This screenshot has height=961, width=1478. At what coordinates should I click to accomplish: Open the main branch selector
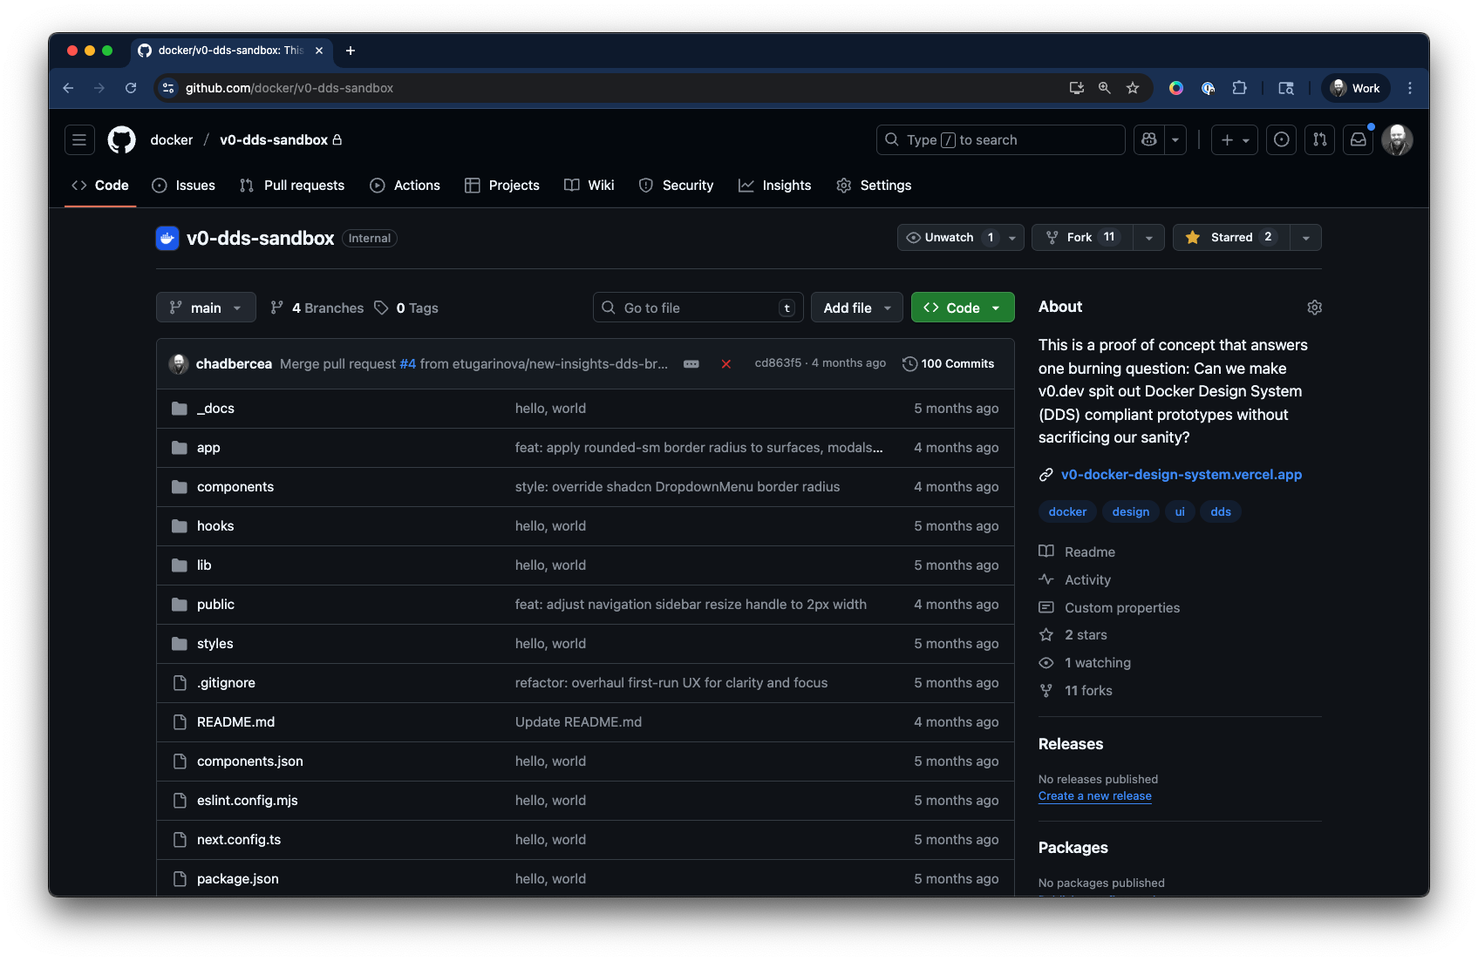(x=206, y=307)
